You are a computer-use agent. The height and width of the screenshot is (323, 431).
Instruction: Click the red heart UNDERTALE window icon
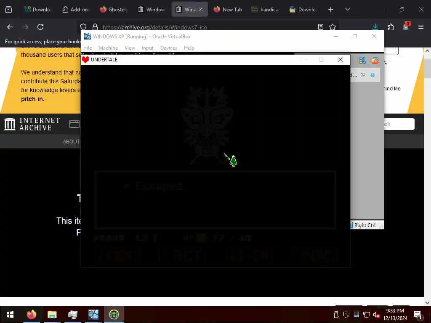click(x=85, y=60)
